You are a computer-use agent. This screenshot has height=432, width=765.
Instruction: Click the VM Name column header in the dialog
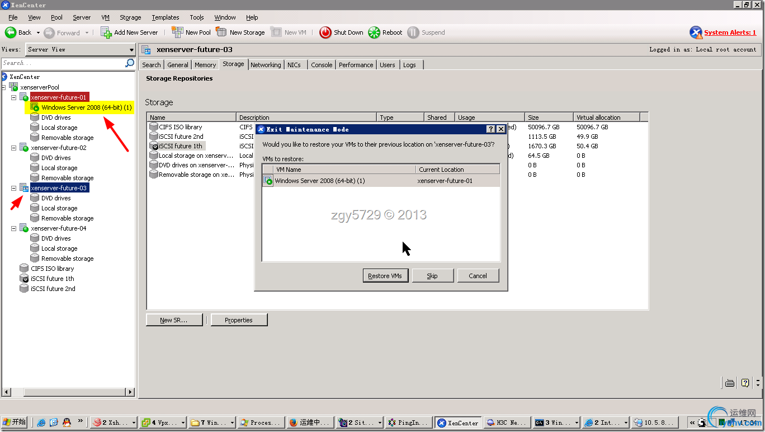[344, 170]
